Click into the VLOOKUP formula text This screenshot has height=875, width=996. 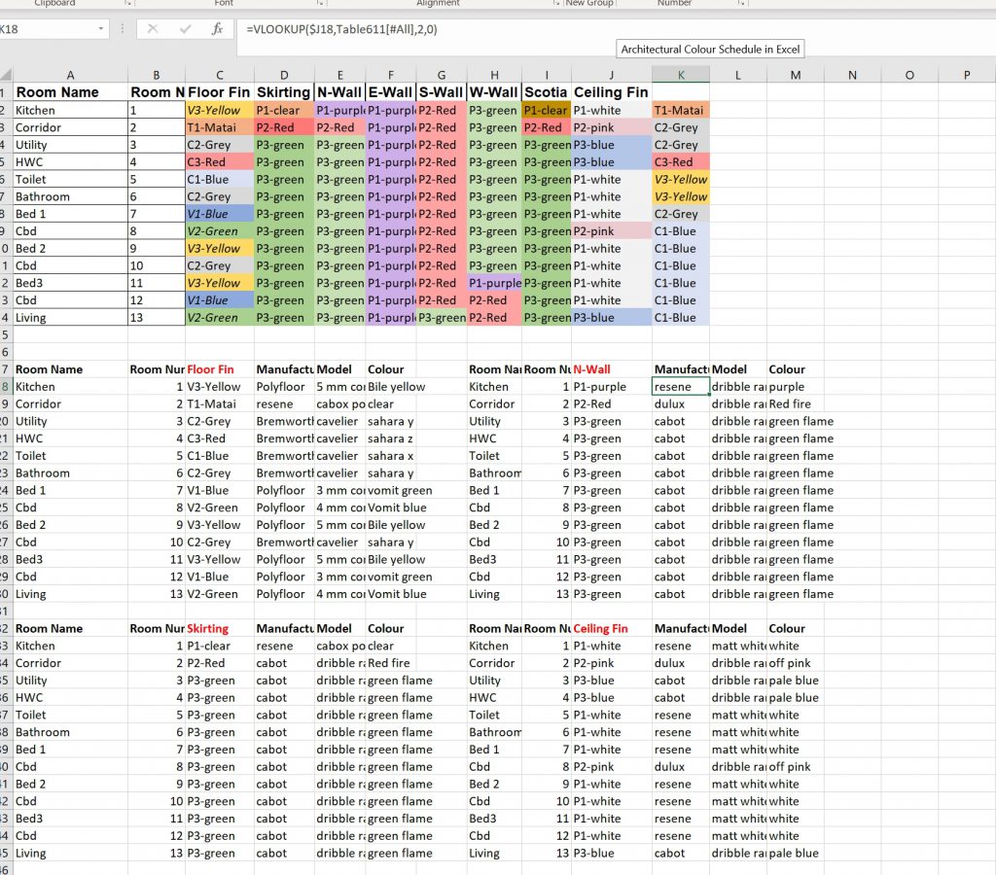pyautogui.click(x=341, y=29)
